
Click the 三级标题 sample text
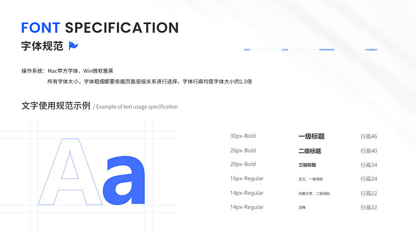click(307, 165)
